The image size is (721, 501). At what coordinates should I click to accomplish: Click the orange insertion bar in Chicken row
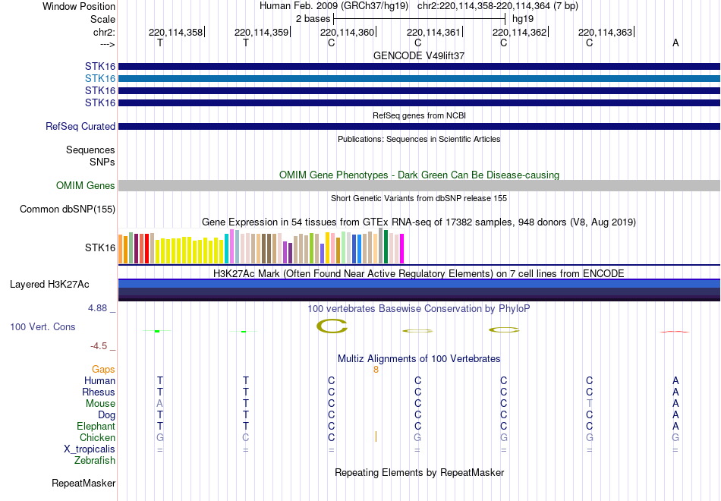pyautogui.click(x=376, y=436)
